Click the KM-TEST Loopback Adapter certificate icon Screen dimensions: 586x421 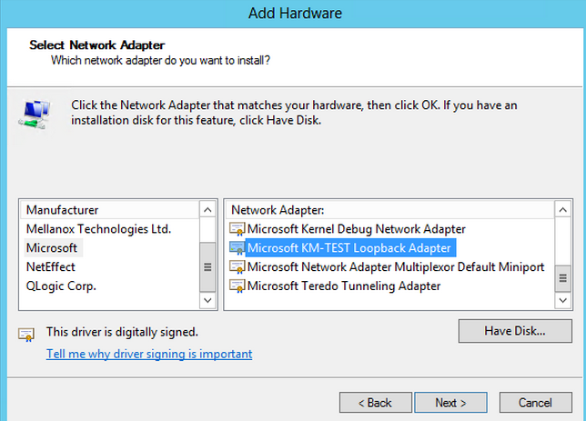pyautogui.click(x=237, y=248)
